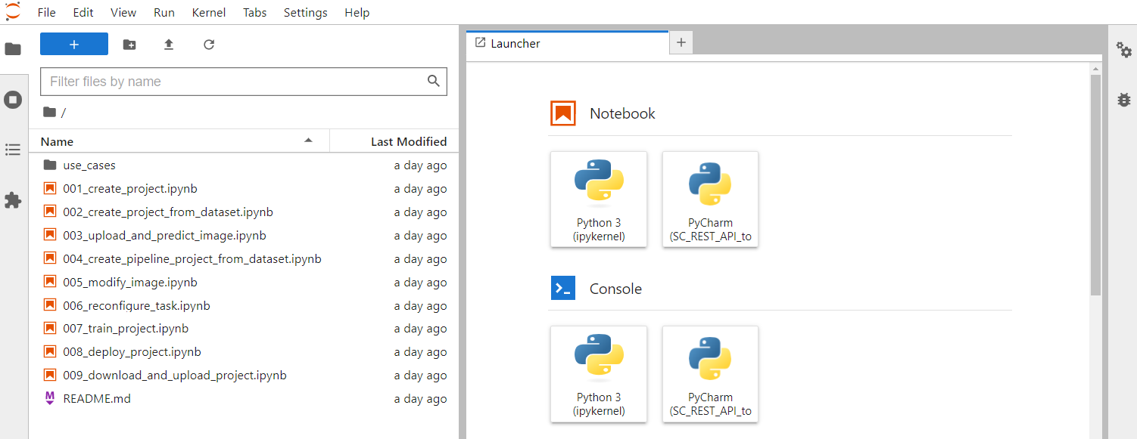The image size is (1137, 439).
Task: Open the Debugger bug icon
Action: tap(1124, 99)
